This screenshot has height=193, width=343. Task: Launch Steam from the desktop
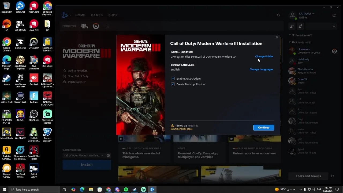7,79
